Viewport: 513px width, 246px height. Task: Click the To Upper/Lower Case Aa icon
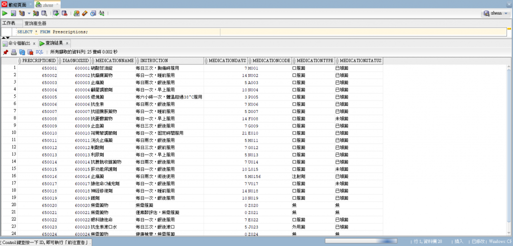(x=101, y=13)
